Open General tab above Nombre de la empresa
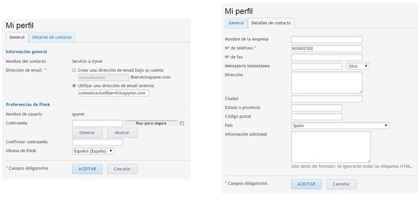 [236, 23]
